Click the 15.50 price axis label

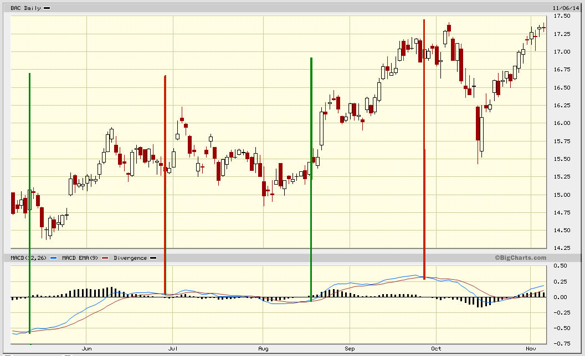[x=562, y=159]
